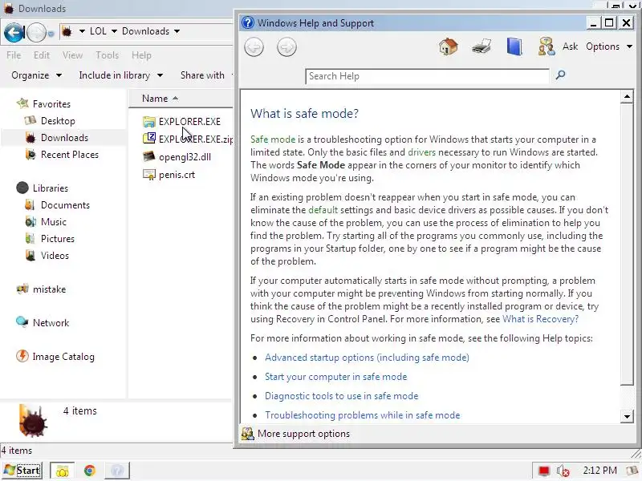The image size is (642, 481).
Task: Open Desktop in Favorites
Action: [58, 121]
